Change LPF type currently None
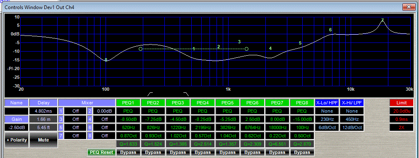Image resolution: width=419 pixels, height=158 pixels. pos(352,111)
